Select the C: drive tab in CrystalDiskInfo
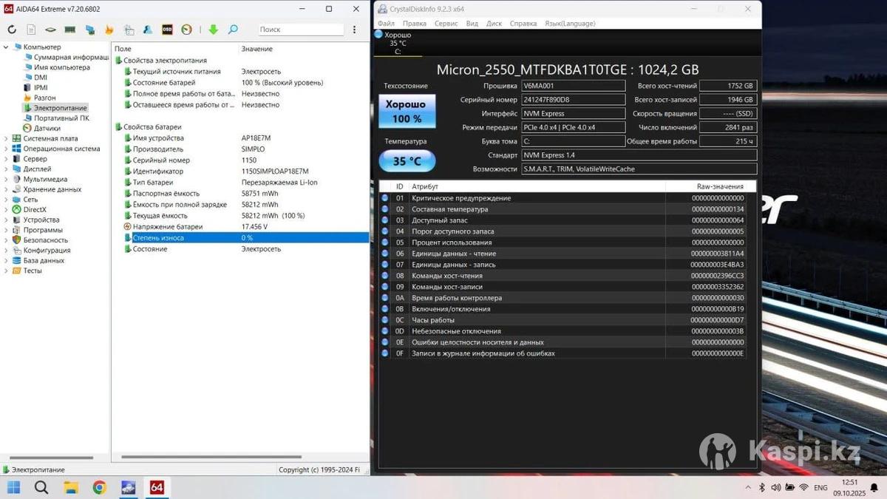This screenshot has height=499, width=887. [x=398, y=44]
